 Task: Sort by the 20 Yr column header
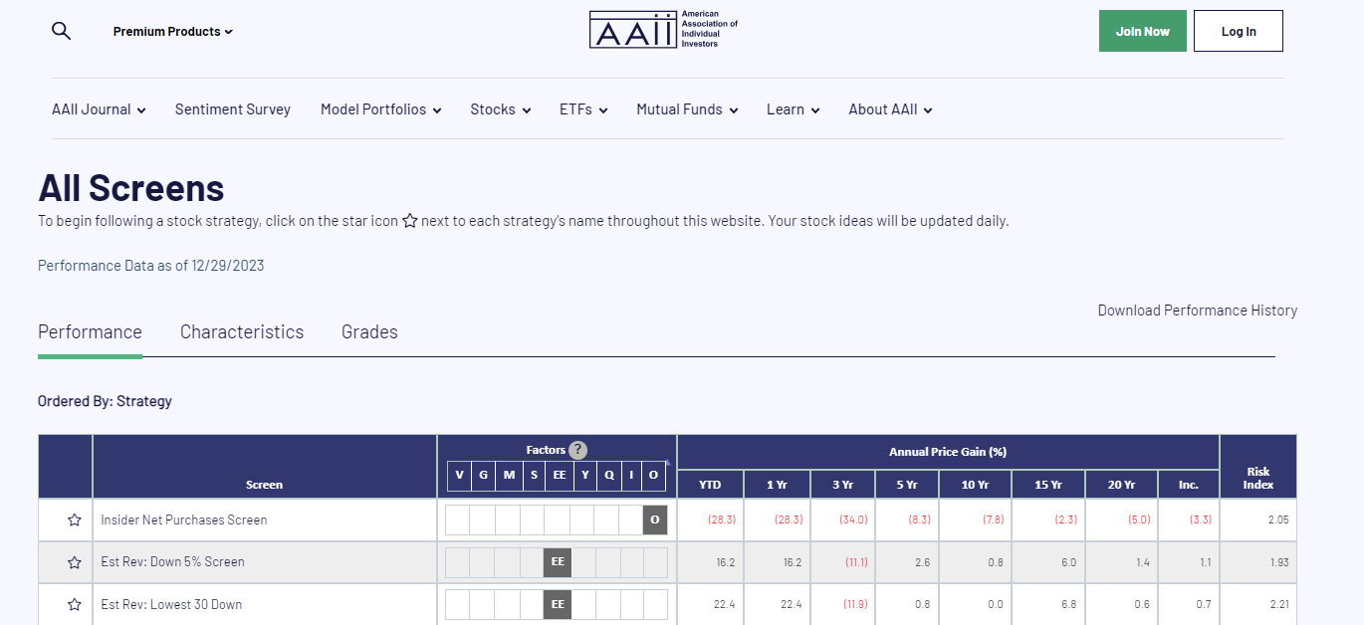coord(1122,485)
